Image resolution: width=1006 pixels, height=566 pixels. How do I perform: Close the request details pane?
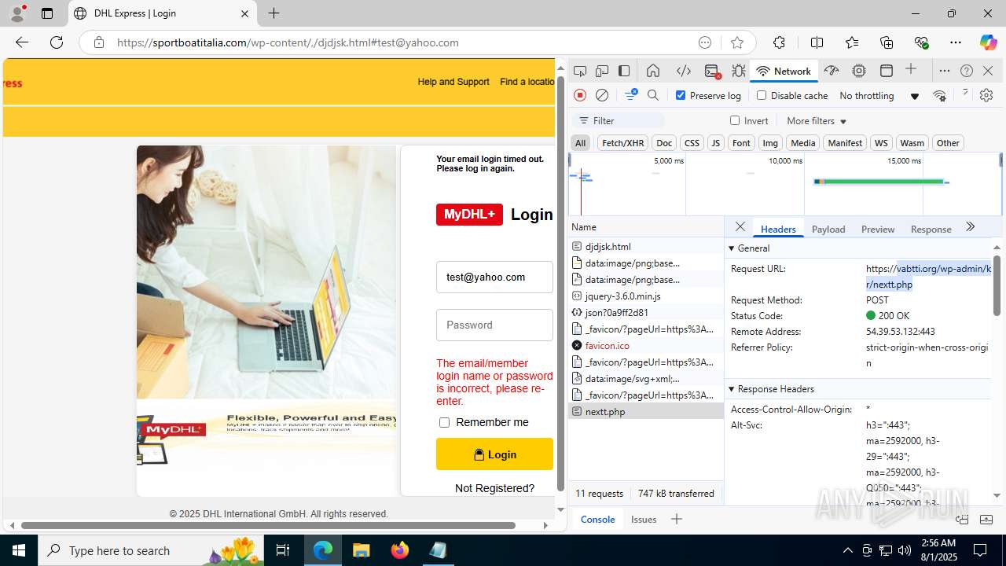pos(740,227)
